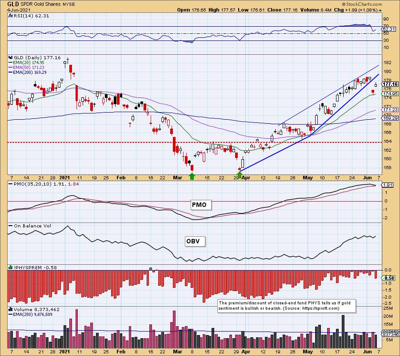
Task: Click the green up arrow near April start
Action: [240, 176]
